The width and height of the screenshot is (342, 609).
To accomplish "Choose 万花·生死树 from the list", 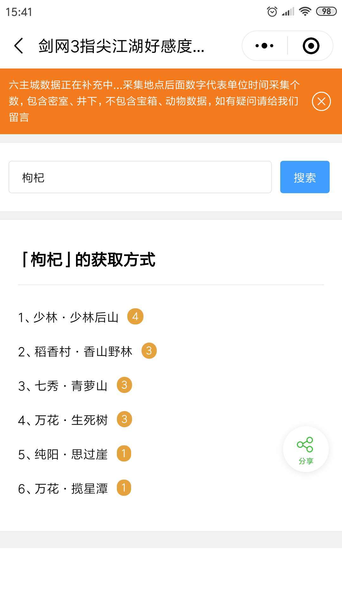I will pyautogui.click(x=63, y=420).
